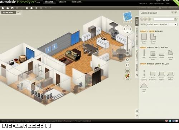Click the Sign In link
This screenshot has height=130, width=179.
tap(158, 1)
